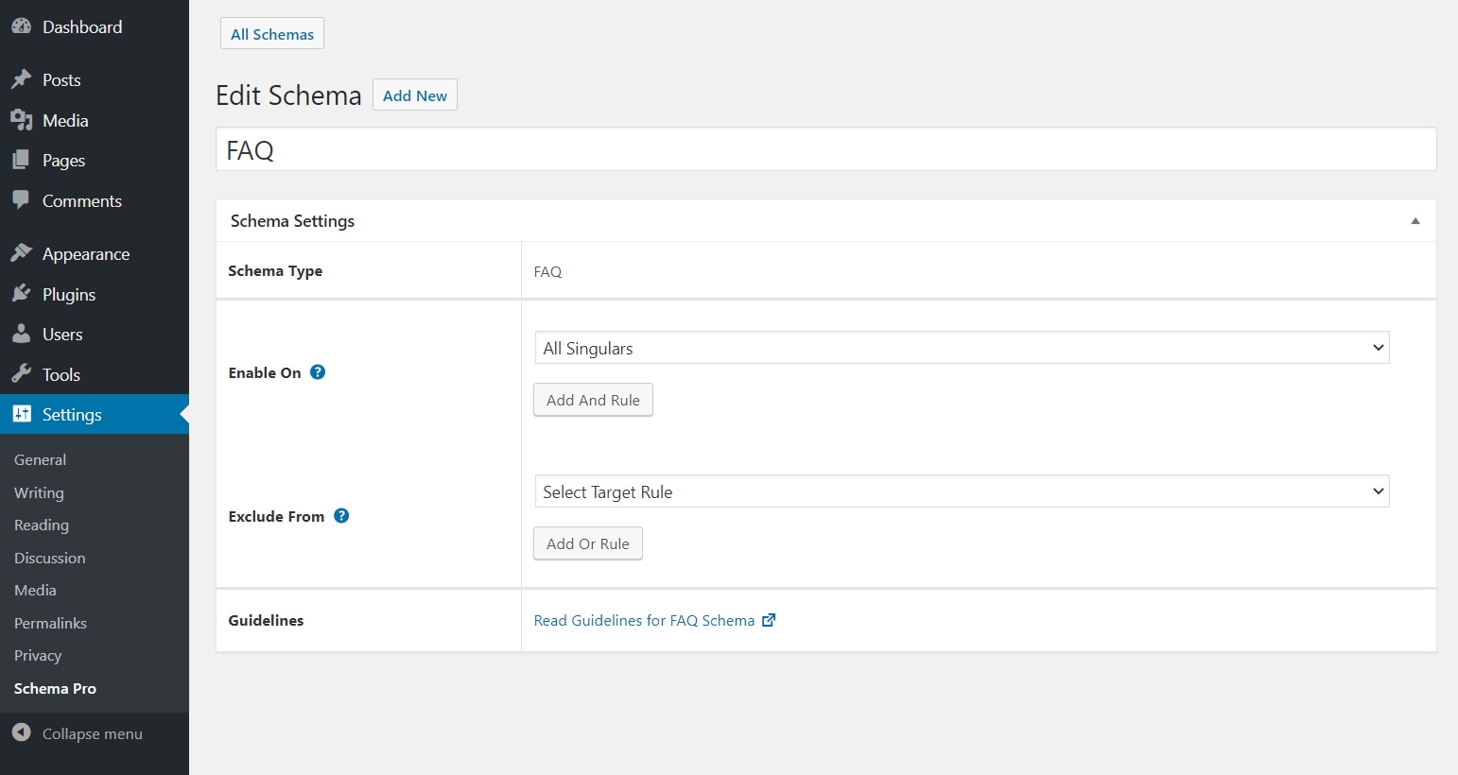Select Schema Pro in the Settings submenu
This screenshot has width=1458, height=775.
(x=55, y=688)
